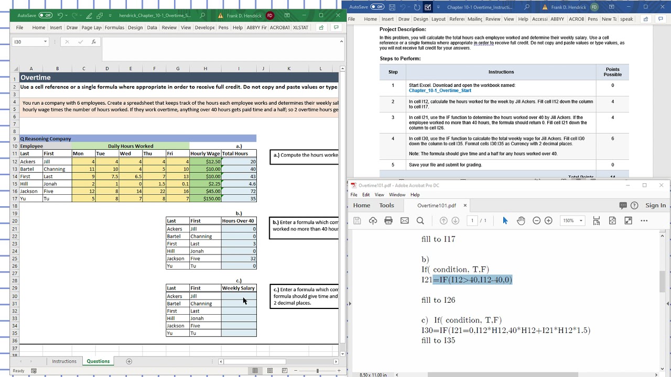Click the Acrobat page number field

coord(472,221)
